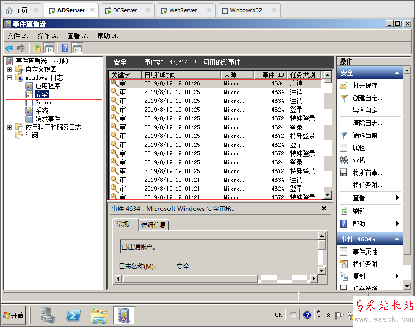Expand the 自定义视图 tree node
Viewport: 415px width, 327px height.
click(x=9, y=69)
